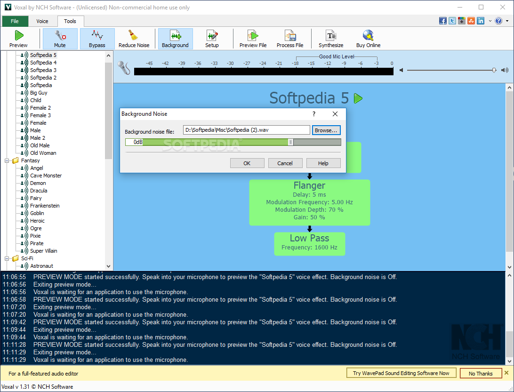Image resolution: width=514 pixels, height=392 pixels.
Task: Click the microphone level icon
Action: pyautogui.click(x=124, y=68)
